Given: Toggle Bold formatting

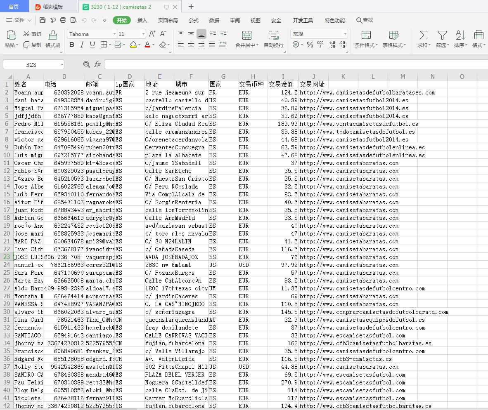Looking at the screenshot, I should point(71,45).
